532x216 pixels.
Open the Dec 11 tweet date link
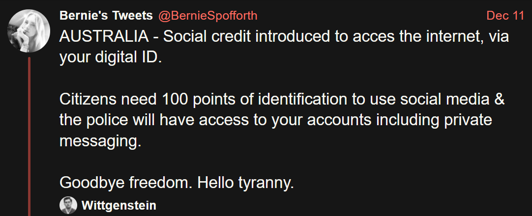505,16
